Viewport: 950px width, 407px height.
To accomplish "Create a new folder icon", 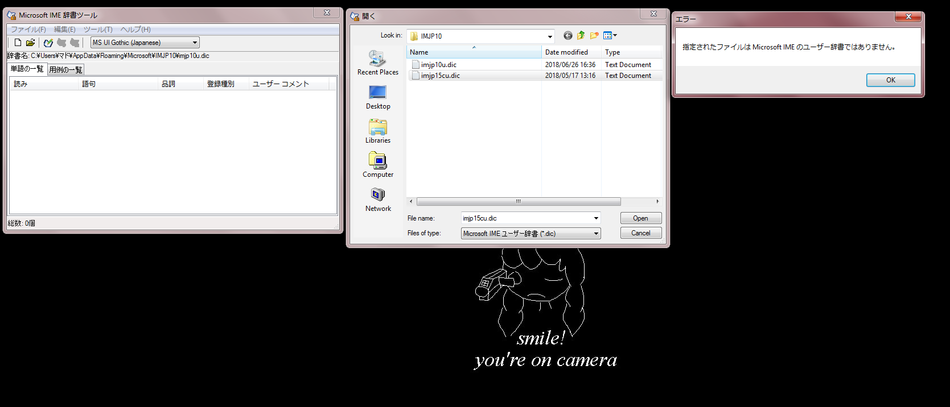I will pyautogui.click(x=594, y=36).
